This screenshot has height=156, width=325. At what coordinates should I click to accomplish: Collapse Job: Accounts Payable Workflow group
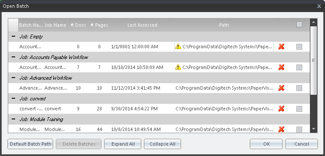(x=13, y=57)
